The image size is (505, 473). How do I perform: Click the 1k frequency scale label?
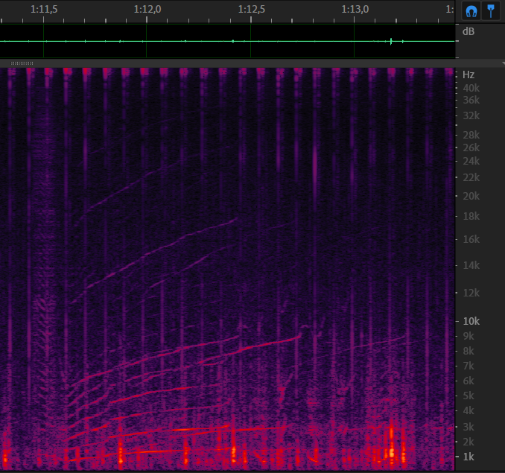469,457
